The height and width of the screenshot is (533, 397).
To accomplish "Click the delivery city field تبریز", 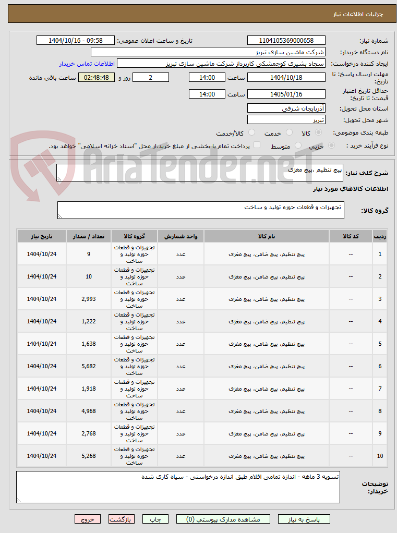I will (286, 119).
